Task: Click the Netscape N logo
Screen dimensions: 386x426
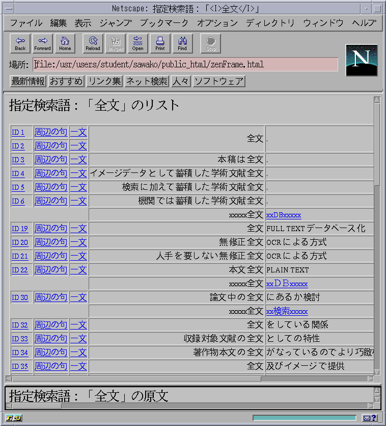Action: pyautogui.click(x=361, y=60)
